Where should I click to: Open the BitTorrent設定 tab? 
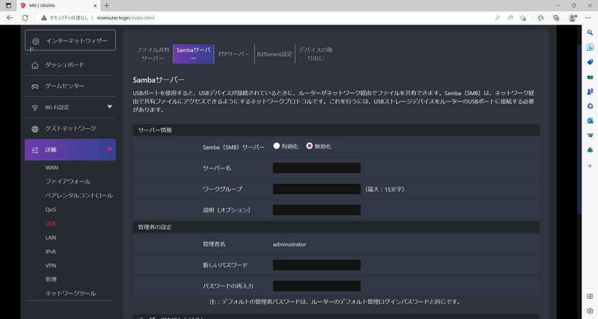(x=274, y=54)
